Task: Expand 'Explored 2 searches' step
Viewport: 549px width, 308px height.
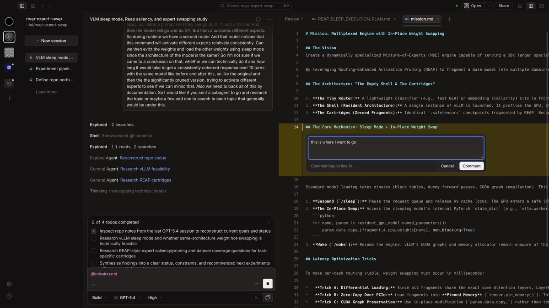Action: coord(112,125)
